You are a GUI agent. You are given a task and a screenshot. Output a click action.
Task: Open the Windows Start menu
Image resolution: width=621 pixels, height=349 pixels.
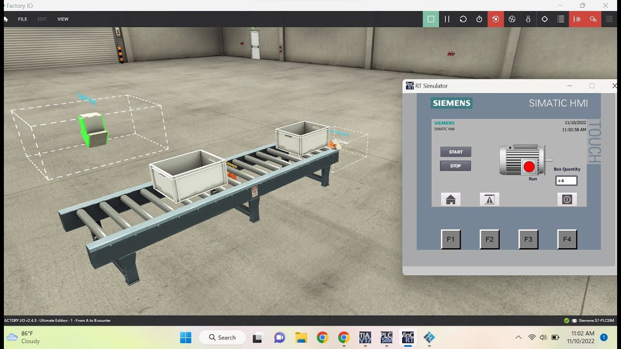(186, 337)
